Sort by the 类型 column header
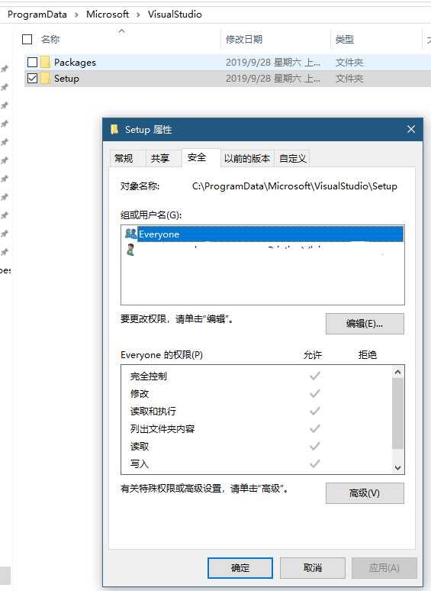 (345, 39)
